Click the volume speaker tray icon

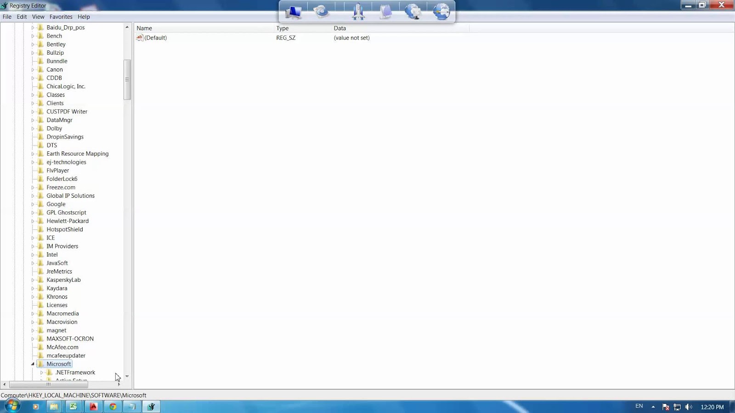(688, 407)
